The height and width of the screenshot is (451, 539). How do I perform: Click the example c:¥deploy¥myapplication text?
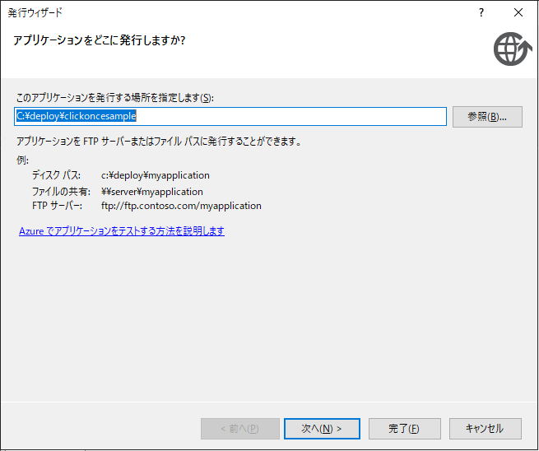click(155, 175)
